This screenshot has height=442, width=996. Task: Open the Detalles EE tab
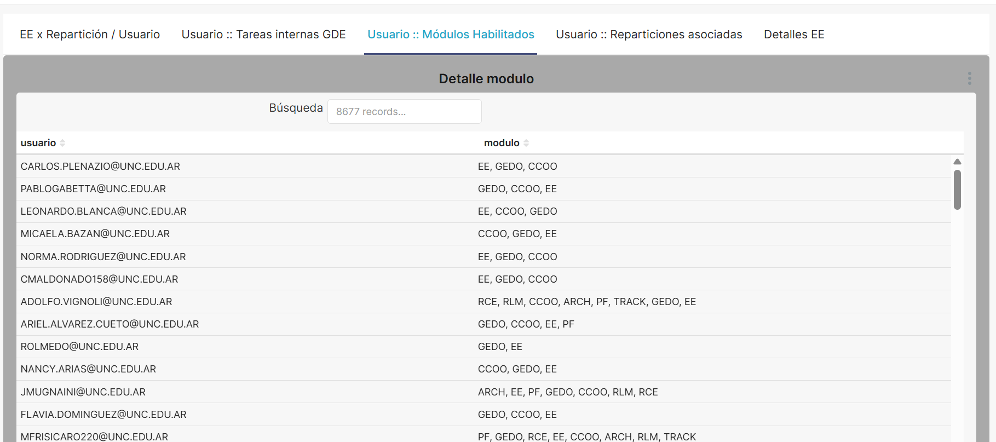tap(794, 35)
